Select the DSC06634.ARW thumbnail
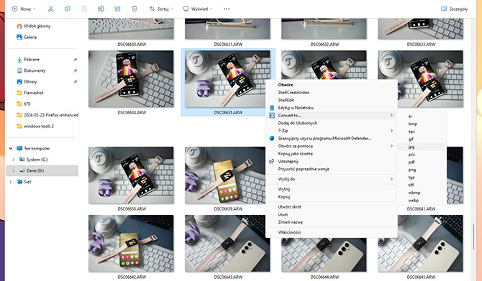Viewport: 482px width, 281px height. (x=131, y=79)
